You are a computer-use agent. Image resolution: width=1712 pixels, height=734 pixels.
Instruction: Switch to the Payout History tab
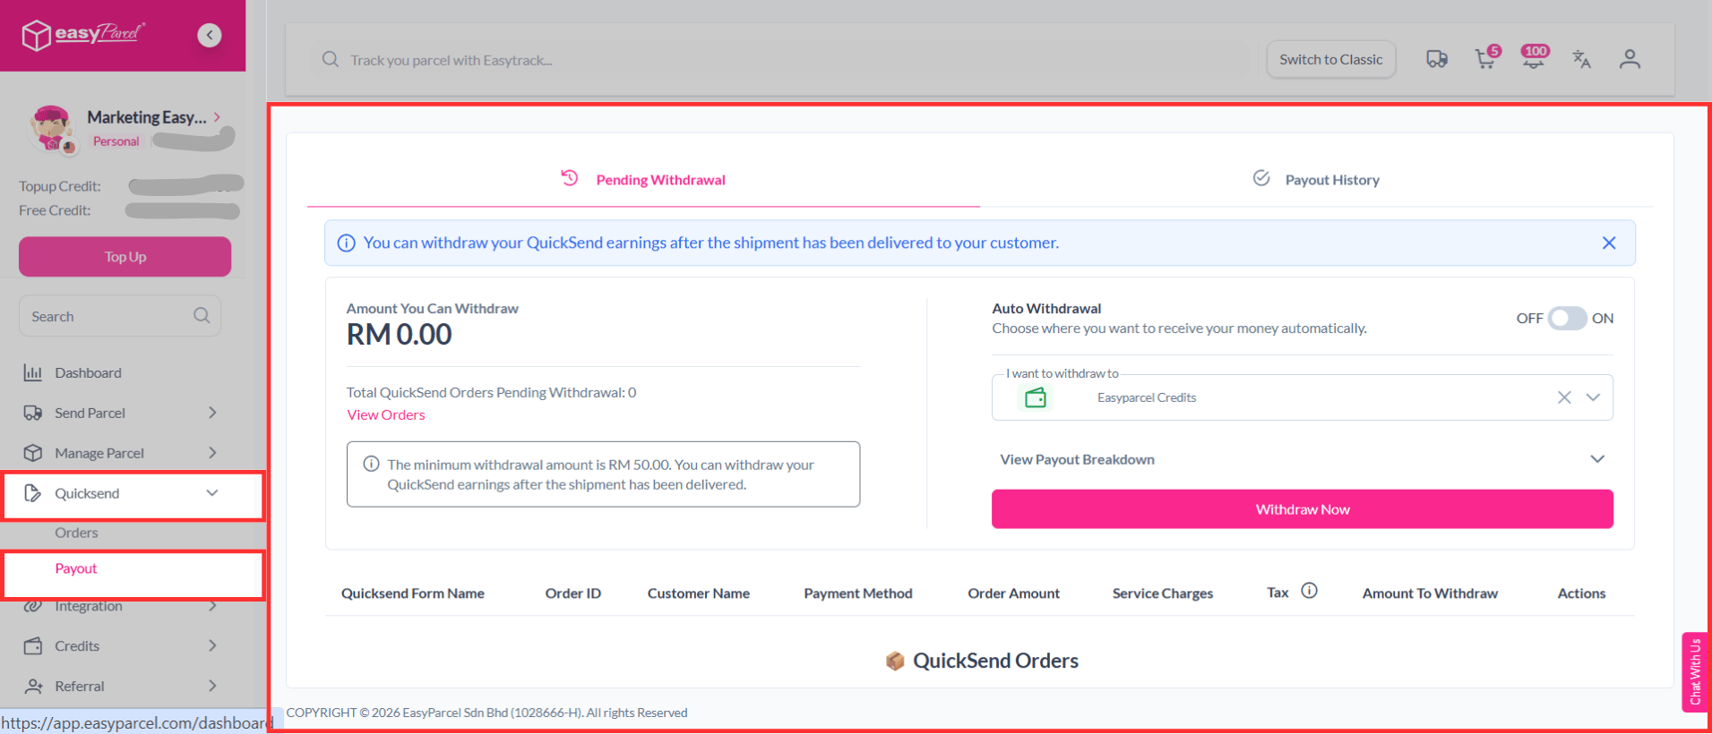pyautogui.click(x=1317, y=180)
